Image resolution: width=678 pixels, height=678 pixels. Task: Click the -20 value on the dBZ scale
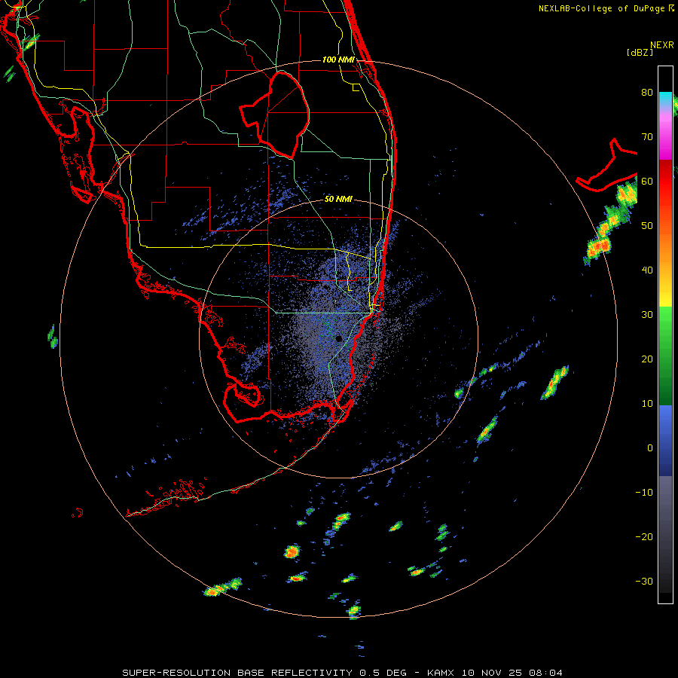644,537
